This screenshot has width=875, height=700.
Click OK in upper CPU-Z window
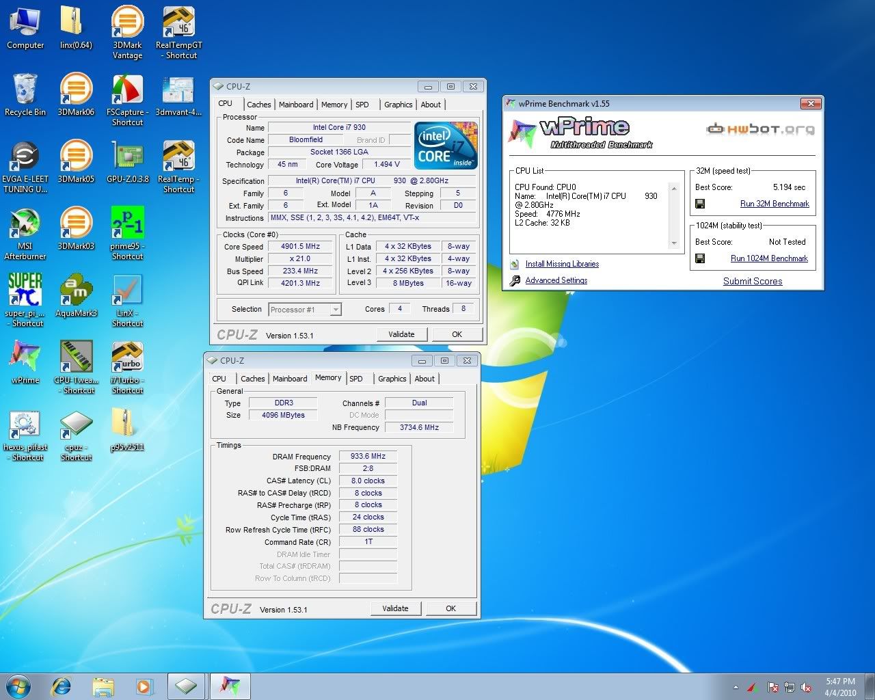coord(457,334)
